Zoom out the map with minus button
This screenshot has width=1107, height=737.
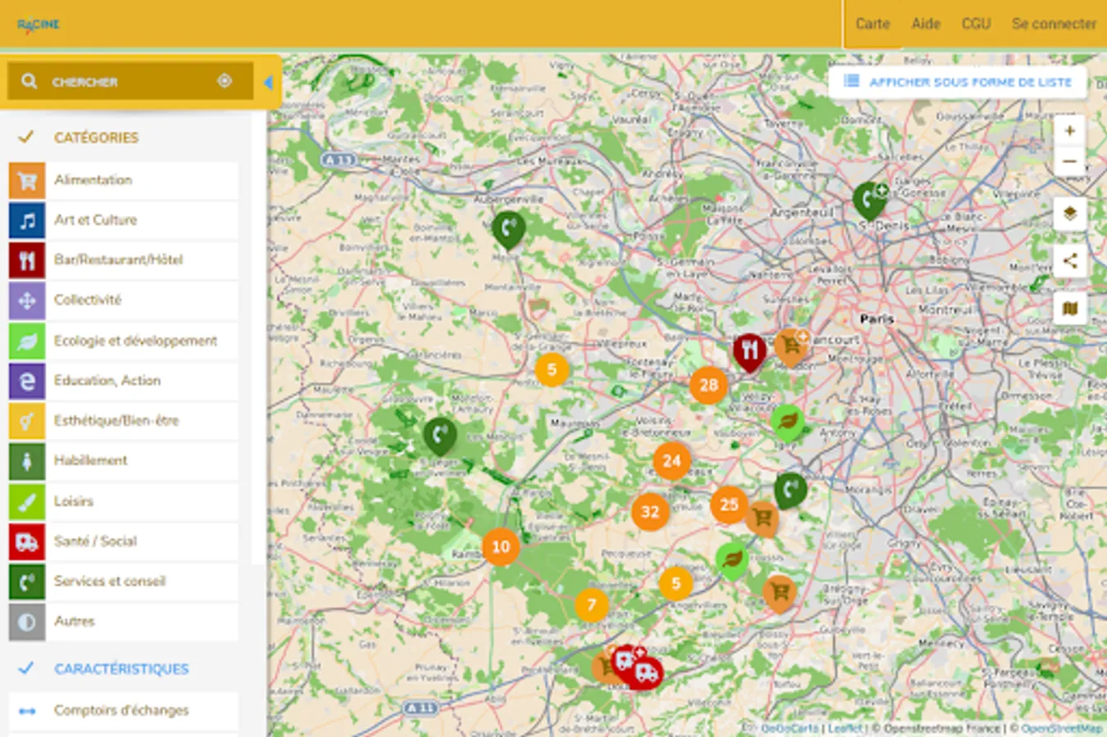pyautogui.click(x=1069, y=161)
